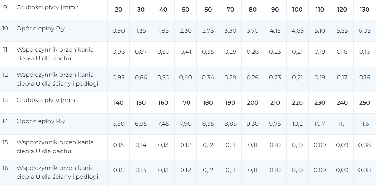Select the R_D value 9,30

[252, 124]
